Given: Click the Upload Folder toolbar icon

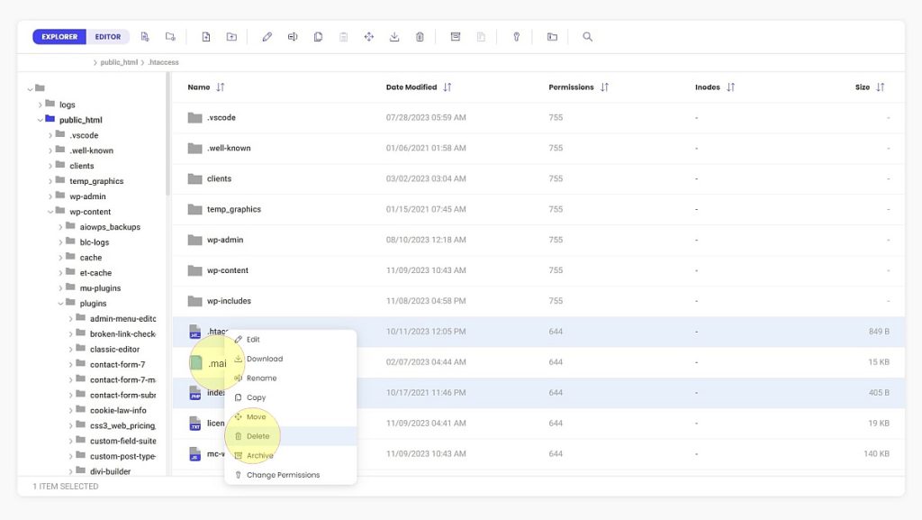Looking at the screenshot, I should [x=231, y=36].
